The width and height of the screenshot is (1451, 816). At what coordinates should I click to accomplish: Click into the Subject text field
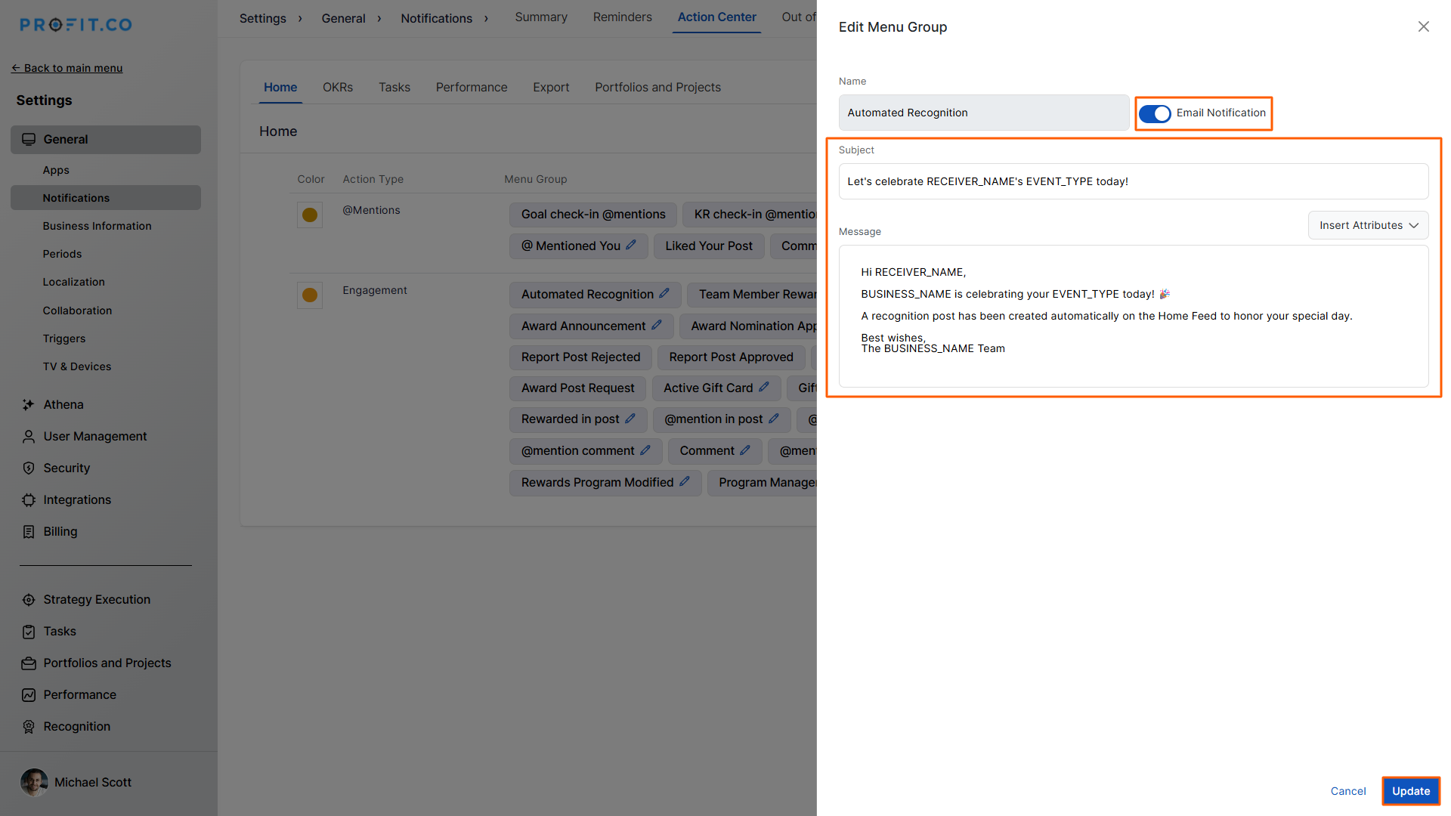click(x=1133, y=181)
